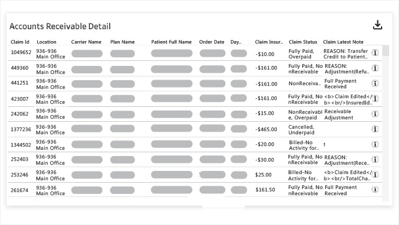Click the Day.. column header
This screenshot has height=225, width=399.
(x=236, y=42)
